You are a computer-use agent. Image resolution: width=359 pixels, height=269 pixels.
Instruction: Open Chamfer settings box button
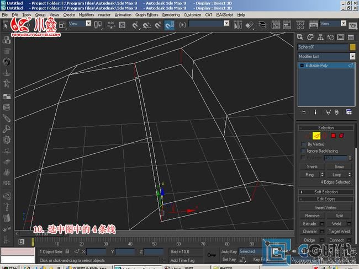tap(322, 232)
